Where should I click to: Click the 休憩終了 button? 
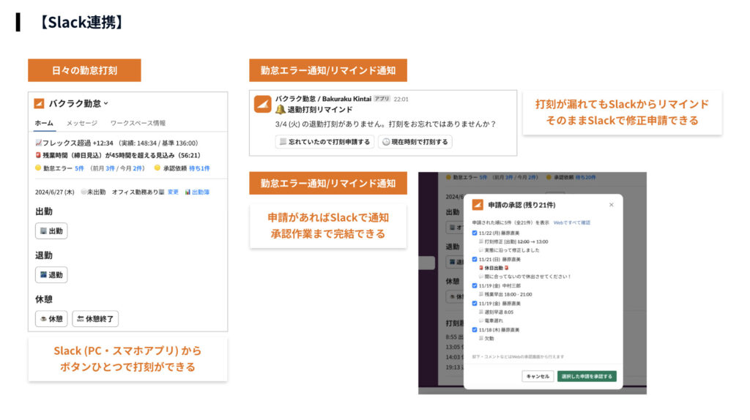coord(95,319)
